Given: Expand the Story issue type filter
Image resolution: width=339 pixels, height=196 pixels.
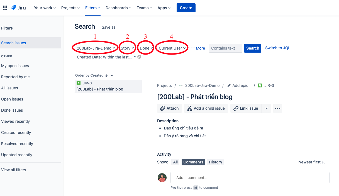Looking at the screenshot, I should tap(128, 48).
